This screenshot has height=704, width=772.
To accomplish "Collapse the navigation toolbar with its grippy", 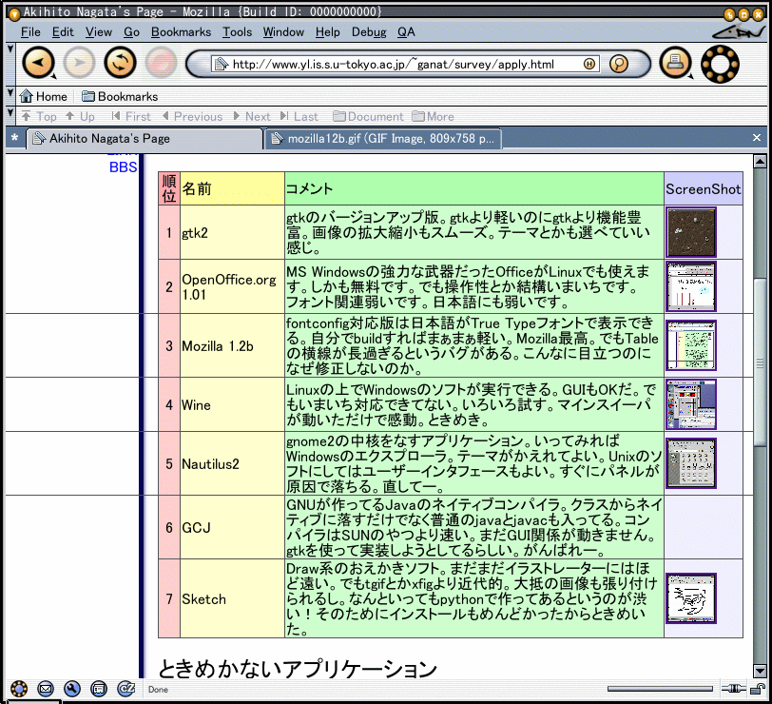I will pos(10,64).
